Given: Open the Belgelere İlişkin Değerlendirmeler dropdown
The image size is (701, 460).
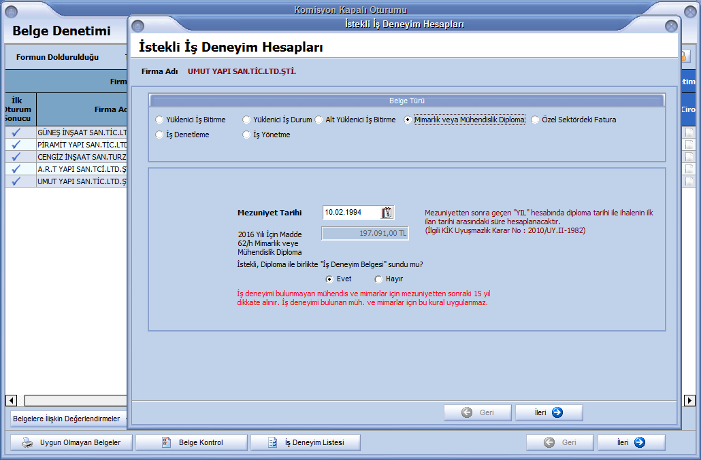Looking at the screenshot, I should point(68,419).
